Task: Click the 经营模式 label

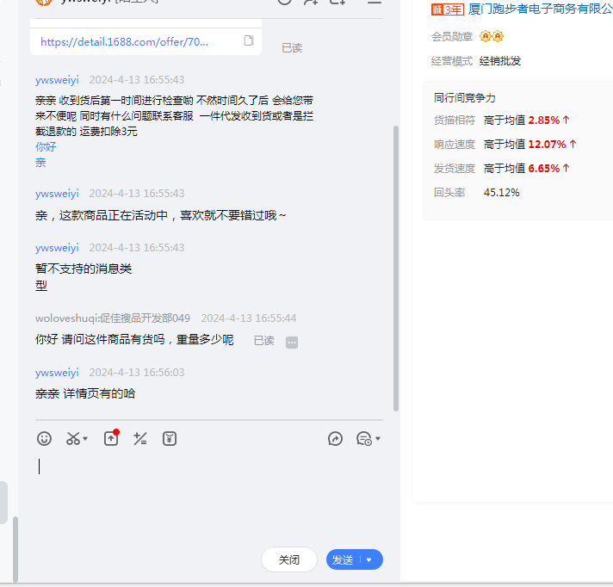Action: coord(452,61)
